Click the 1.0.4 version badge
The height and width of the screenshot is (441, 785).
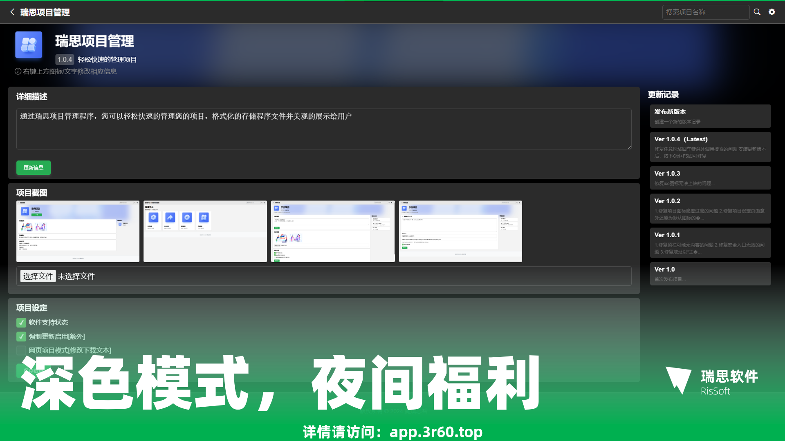65,60
